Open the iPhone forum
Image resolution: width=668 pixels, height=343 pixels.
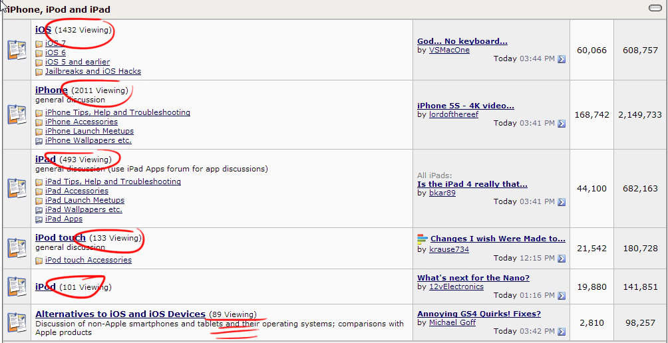pos(51,90)
